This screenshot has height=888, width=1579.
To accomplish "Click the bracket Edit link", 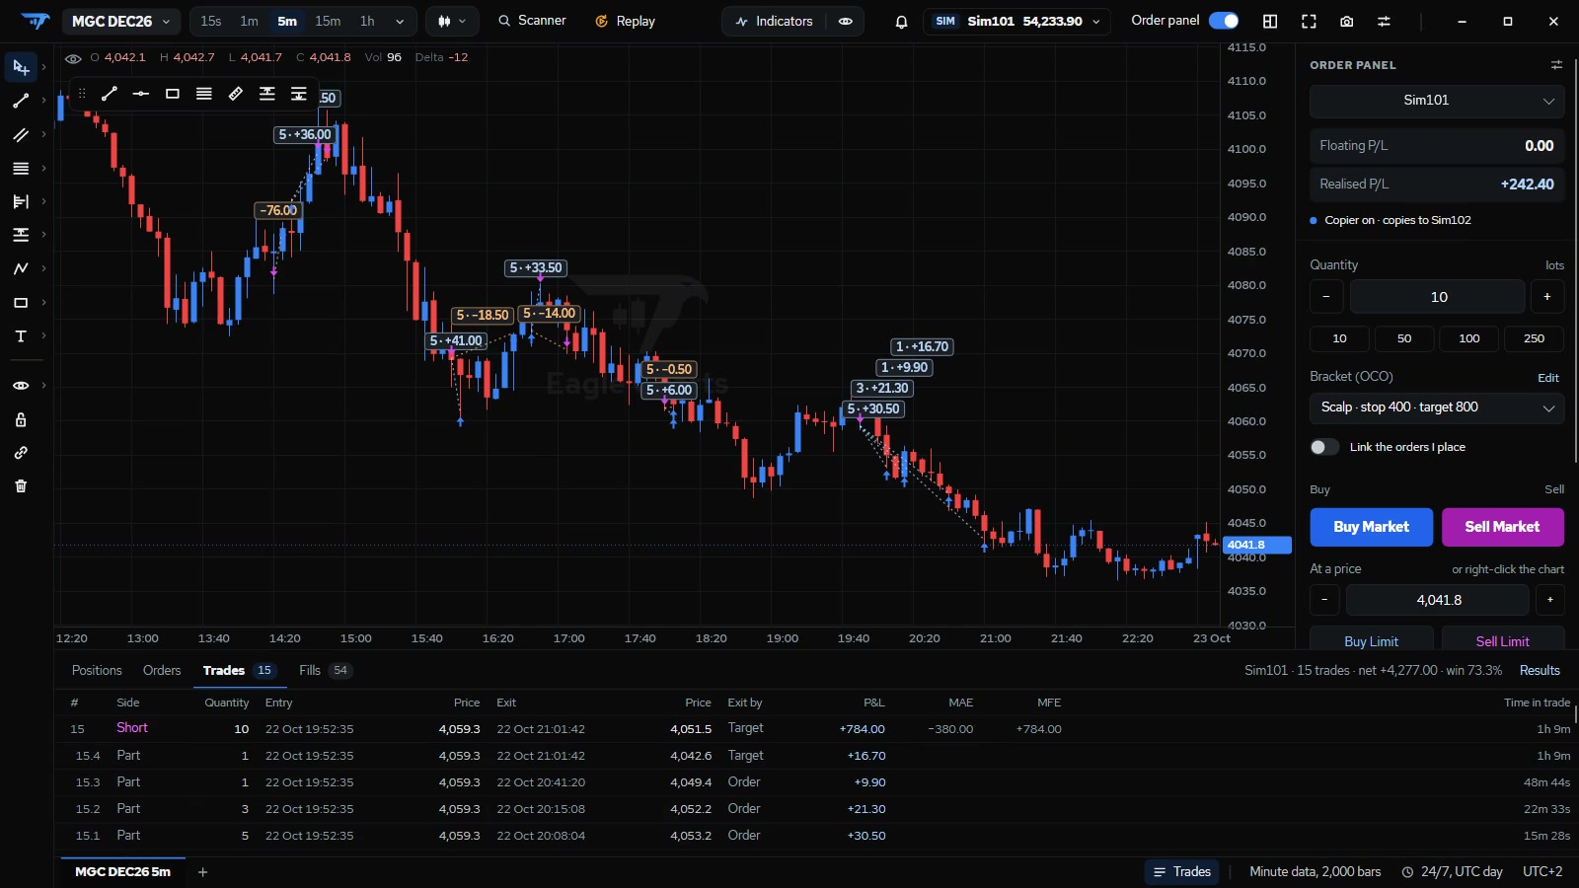I will [x=1548, y=378].
